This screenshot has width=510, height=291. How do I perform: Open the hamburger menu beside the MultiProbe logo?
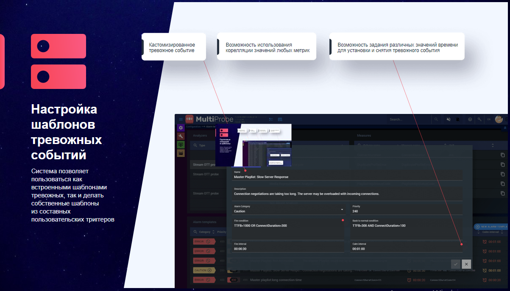(x=181, y=119)
